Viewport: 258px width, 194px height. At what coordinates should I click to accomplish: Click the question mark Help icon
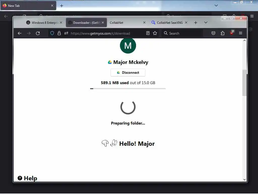tap(20, 178)
